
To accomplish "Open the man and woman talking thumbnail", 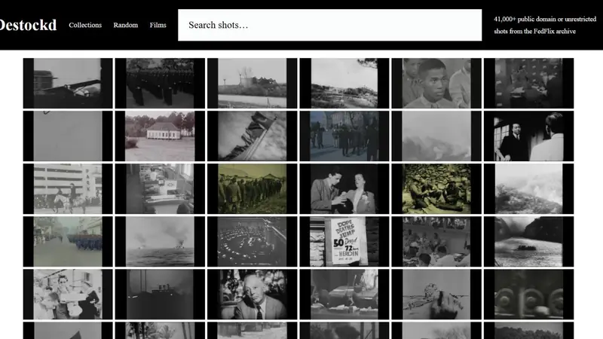I will pyautogui.click(x=344, y=189).
